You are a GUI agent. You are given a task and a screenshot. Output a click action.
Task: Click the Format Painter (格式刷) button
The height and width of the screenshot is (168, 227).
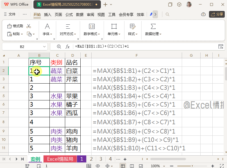pos(15,26)
